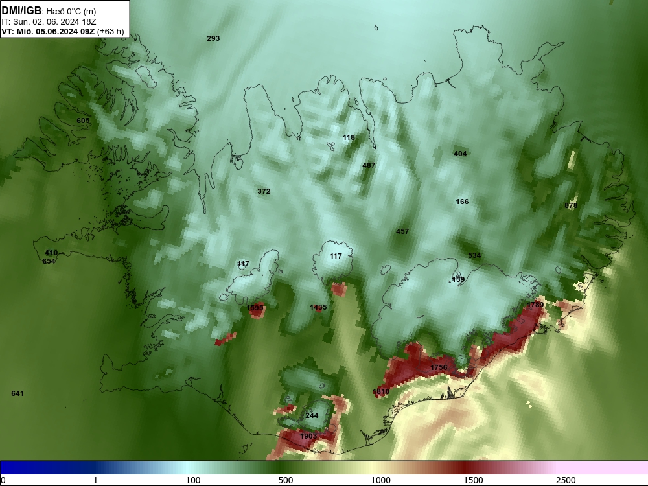Click the 118 value on the map
Viewport: 648px width, 486px height.
pyautogui.click(x=349, y=137)
